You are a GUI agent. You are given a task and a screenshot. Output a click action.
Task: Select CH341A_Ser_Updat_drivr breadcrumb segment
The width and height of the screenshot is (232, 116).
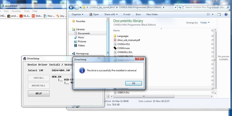coord(102,7)
